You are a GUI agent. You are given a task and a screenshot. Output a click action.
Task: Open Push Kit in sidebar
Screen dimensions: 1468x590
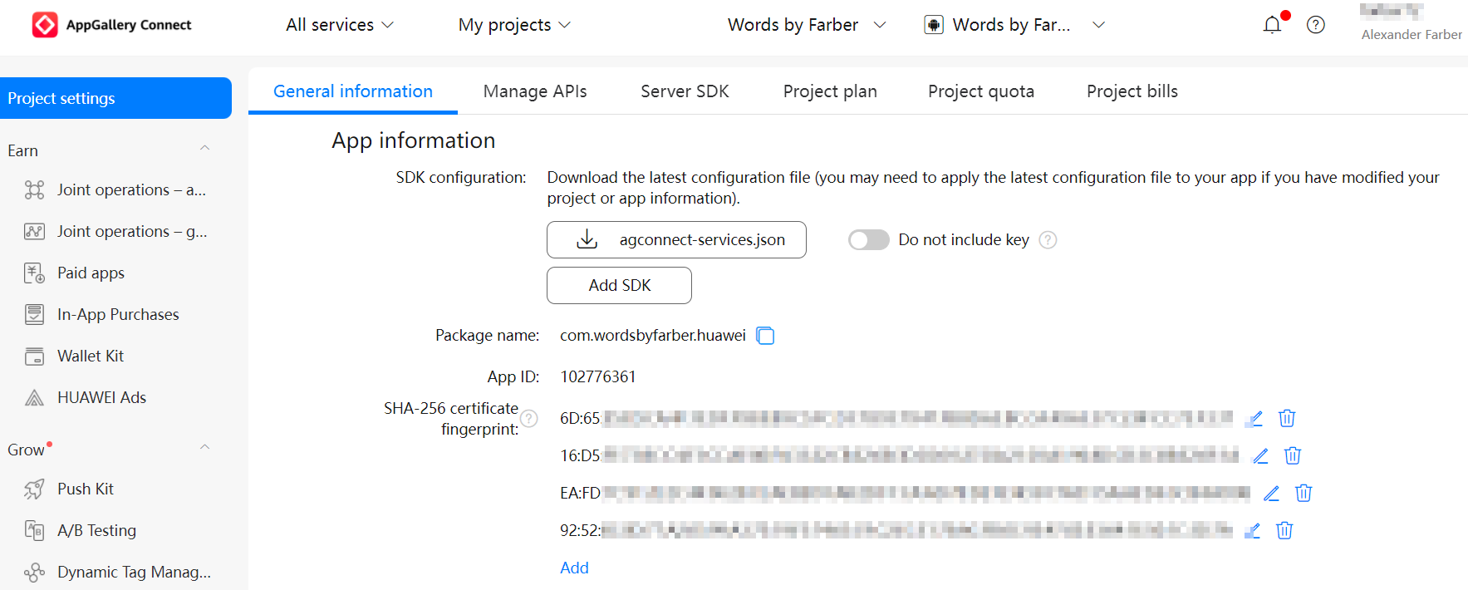(x=86, y=489)
